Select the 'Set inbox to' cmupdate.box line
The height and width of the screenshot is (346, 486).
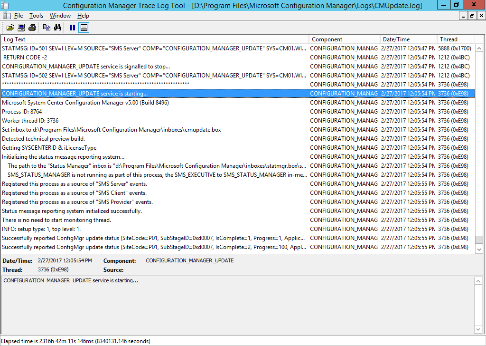pyautogui.click(x=238, y=129)
